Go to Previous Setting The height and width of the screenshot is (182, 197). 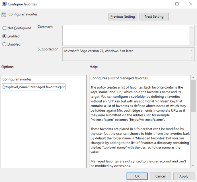[x=123, y=17]
